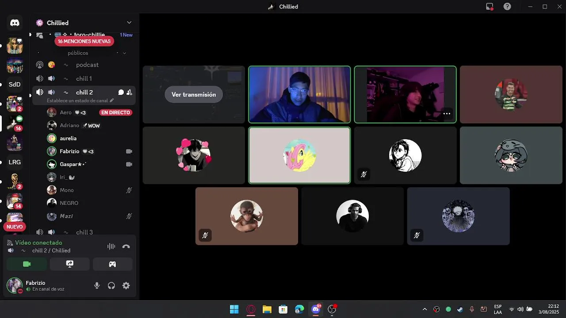Image resolution: width=566 pixels, height=318 pixels.
Task: Expand the Chillied server header dropdown
Action: pos(129,23)
